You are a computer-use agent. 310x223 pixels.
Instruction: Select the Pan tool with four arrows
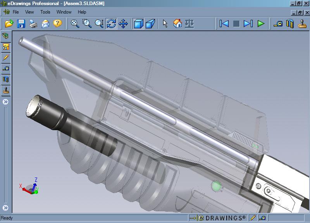(123, 24)
